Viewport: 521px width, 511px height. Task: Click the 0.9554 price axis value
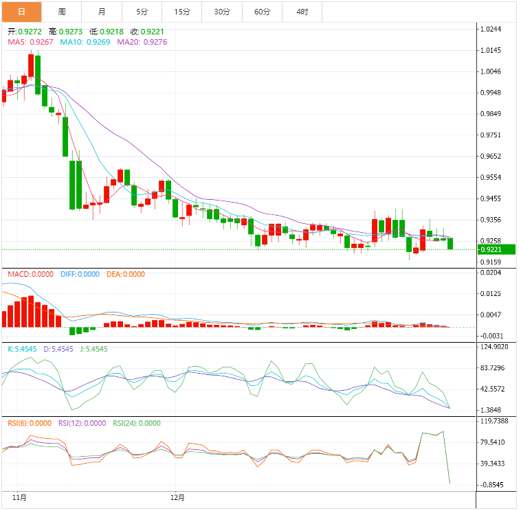coord(491,178)
